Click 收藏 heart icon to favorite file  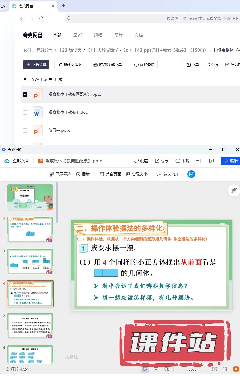(141, 161)
